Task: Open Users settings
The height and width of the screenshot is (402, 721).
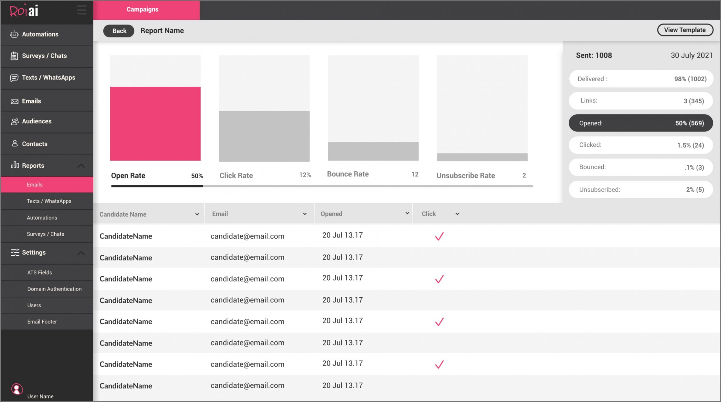Action: tap(47, 305)
